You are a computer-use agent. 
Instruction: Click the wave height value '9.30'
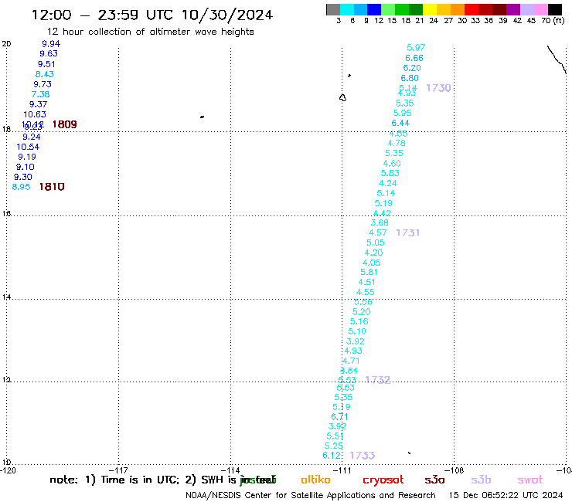[23, 177]
